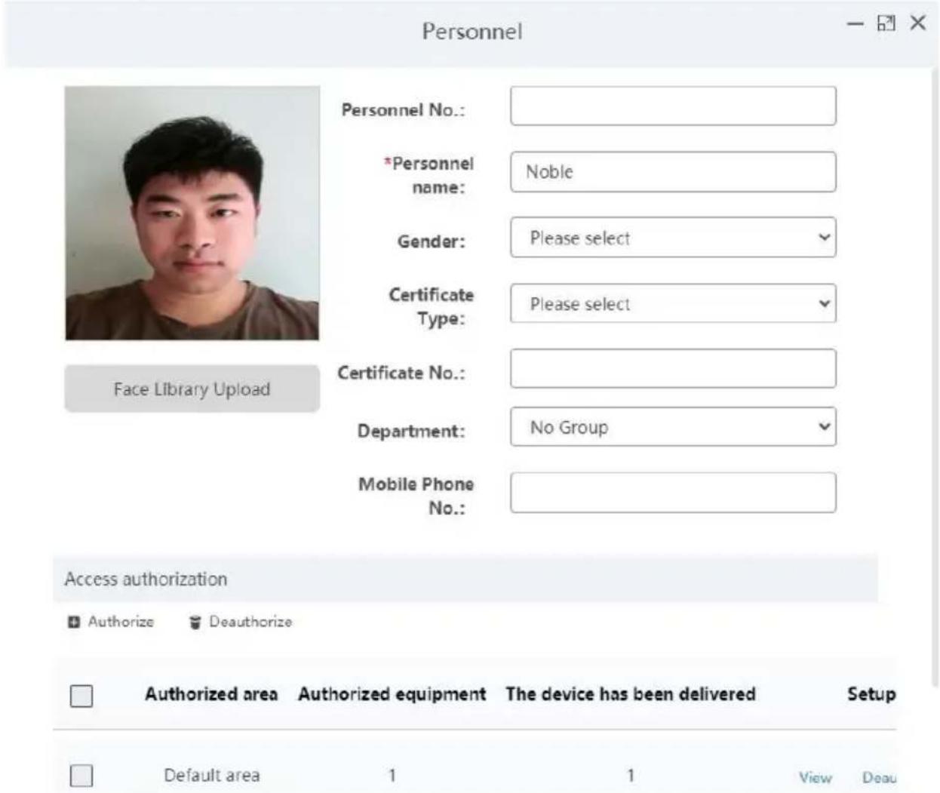The width and height of the screenshot is (940, 793).
Task: Click the vertical scrollbar on dialog's right edge
Action: point(935,377)
